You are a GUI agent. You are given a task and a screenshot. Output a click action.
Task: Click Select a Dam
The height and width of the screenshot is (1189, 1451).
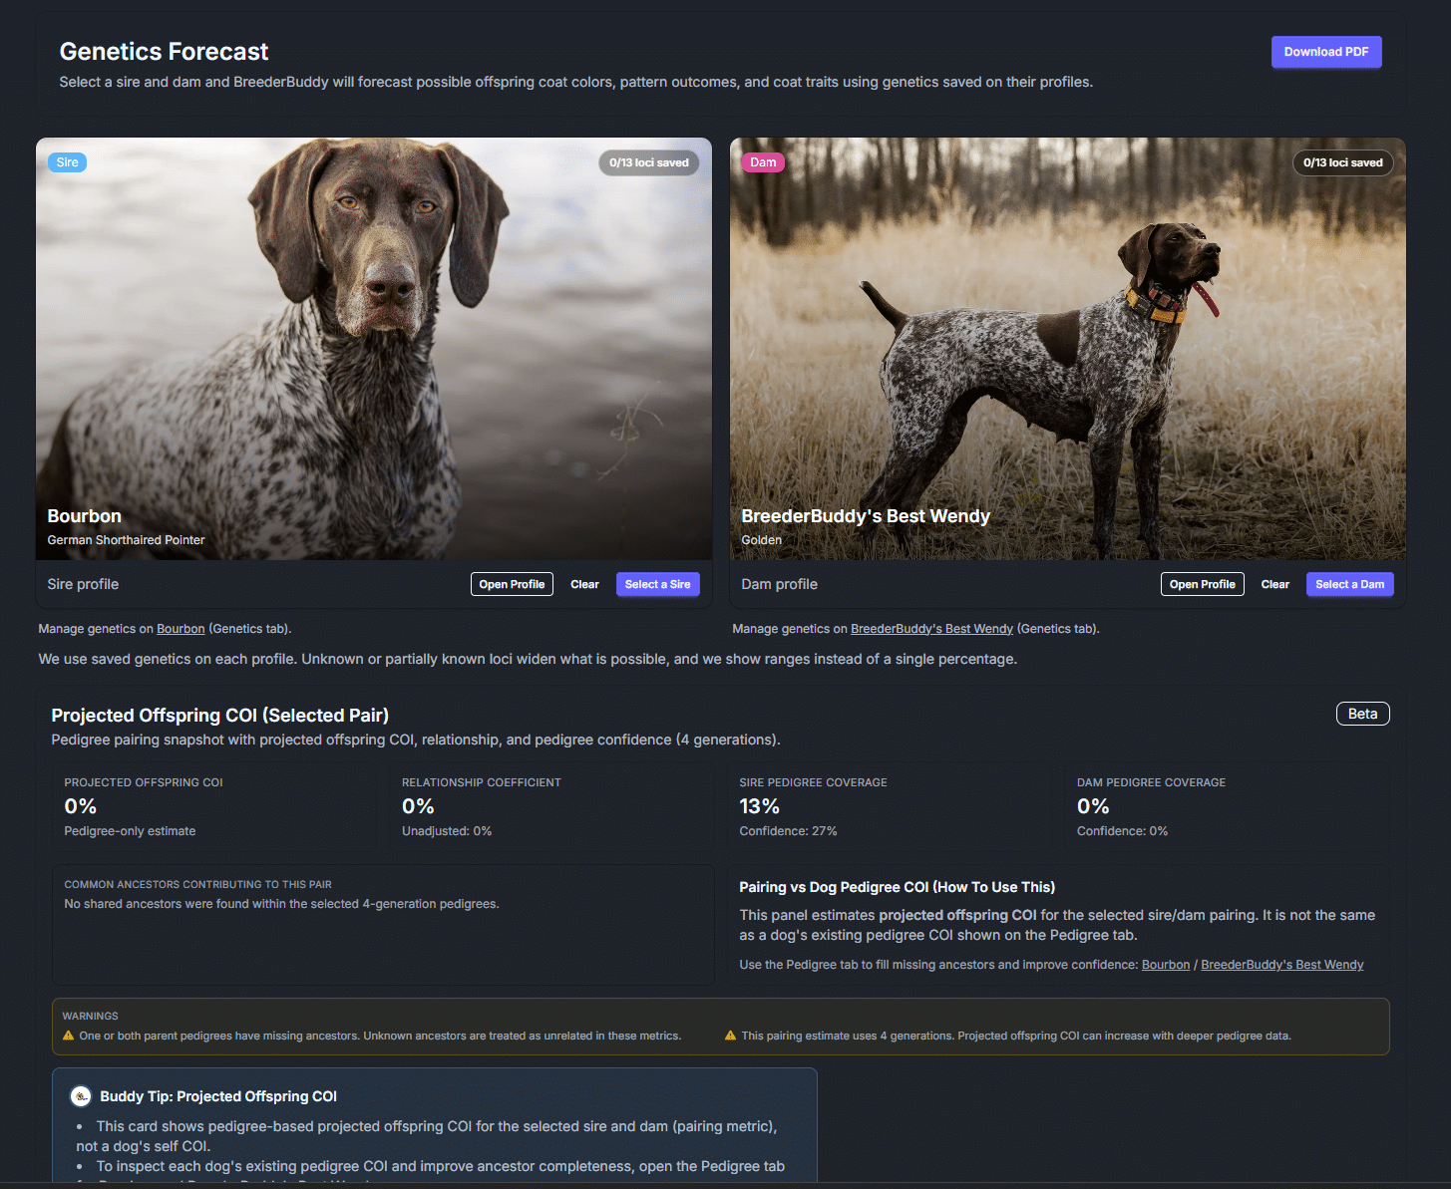[1349, 584]
